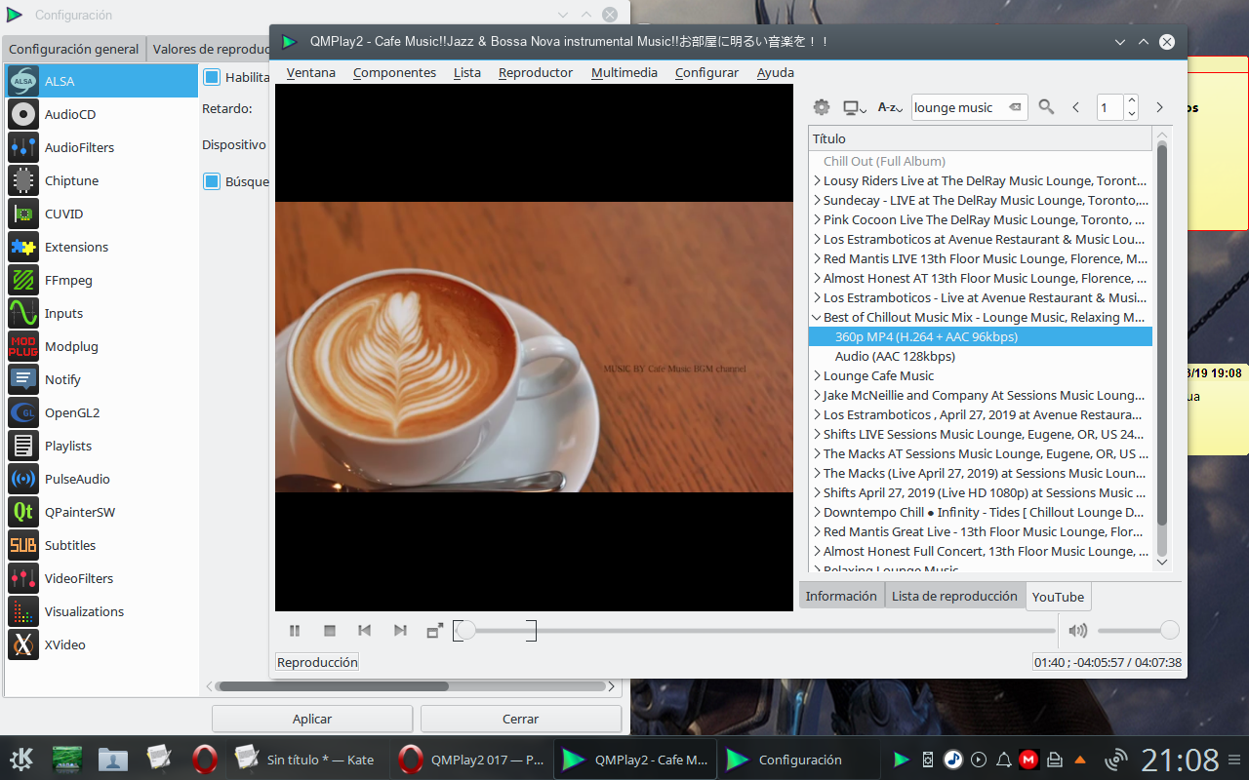Clear the lounge music search text
Image resolution: width=1249 pixels, height=780 pixels.
pos(1016,107)
